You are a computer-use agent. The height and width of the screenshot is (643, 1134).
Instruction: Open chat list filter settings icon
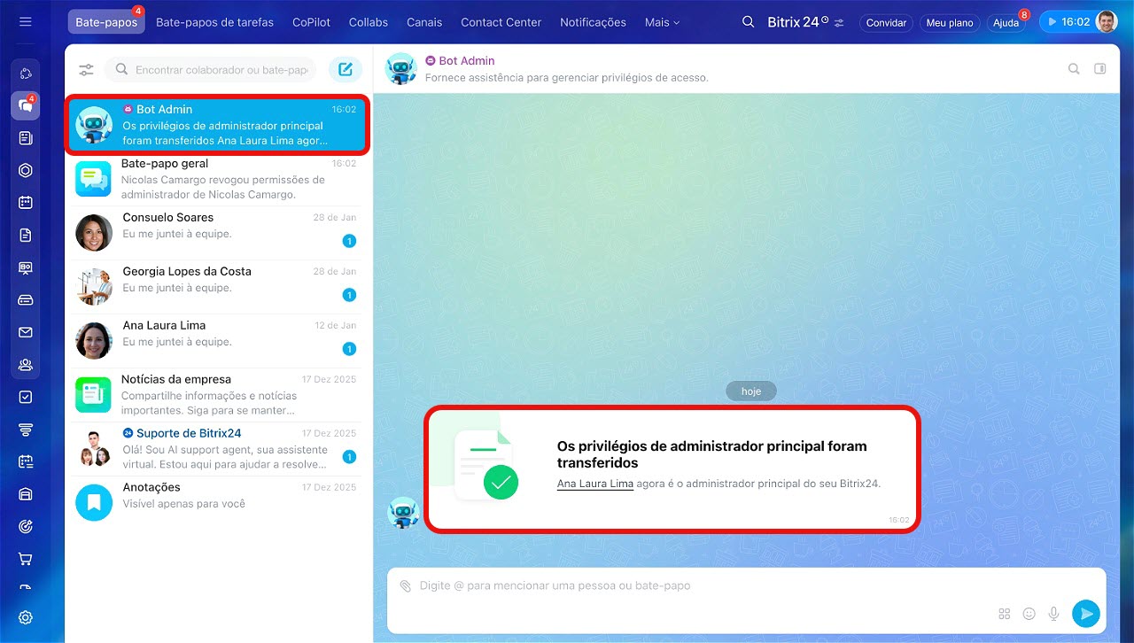pyautogui.click(x=86, y=70)
